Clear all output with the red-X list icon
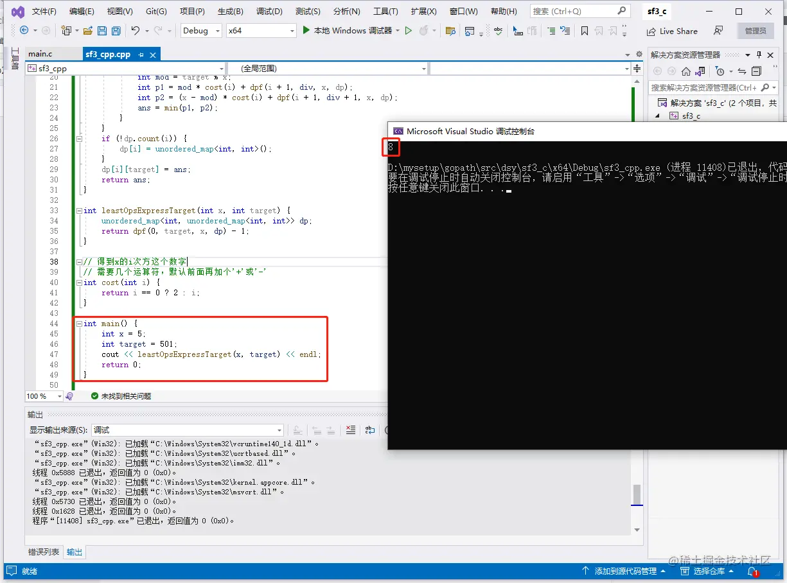The height and width of the screenshot is (583, 787). 351,430
